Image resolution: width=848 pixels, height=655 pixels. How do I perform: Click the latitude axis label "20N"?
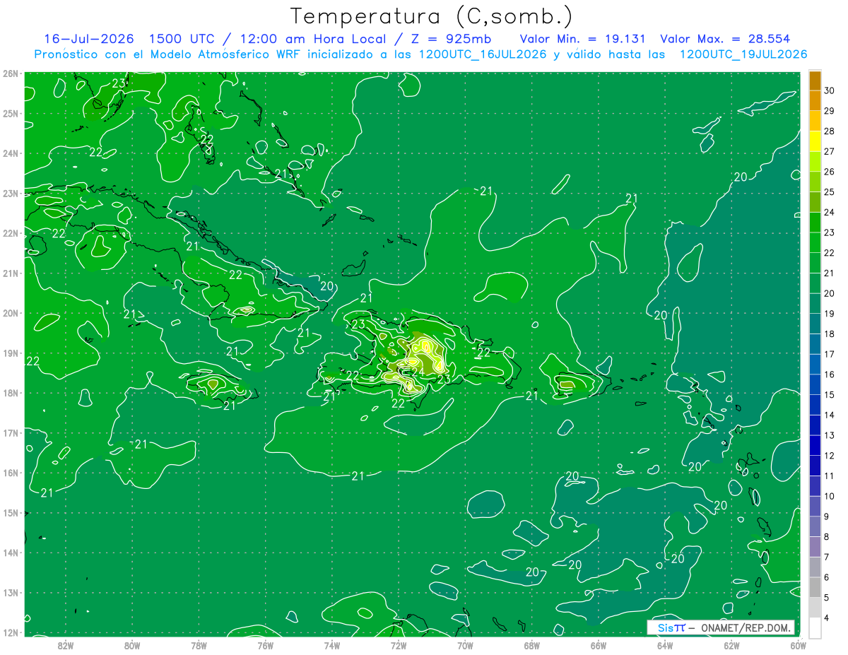11,313
